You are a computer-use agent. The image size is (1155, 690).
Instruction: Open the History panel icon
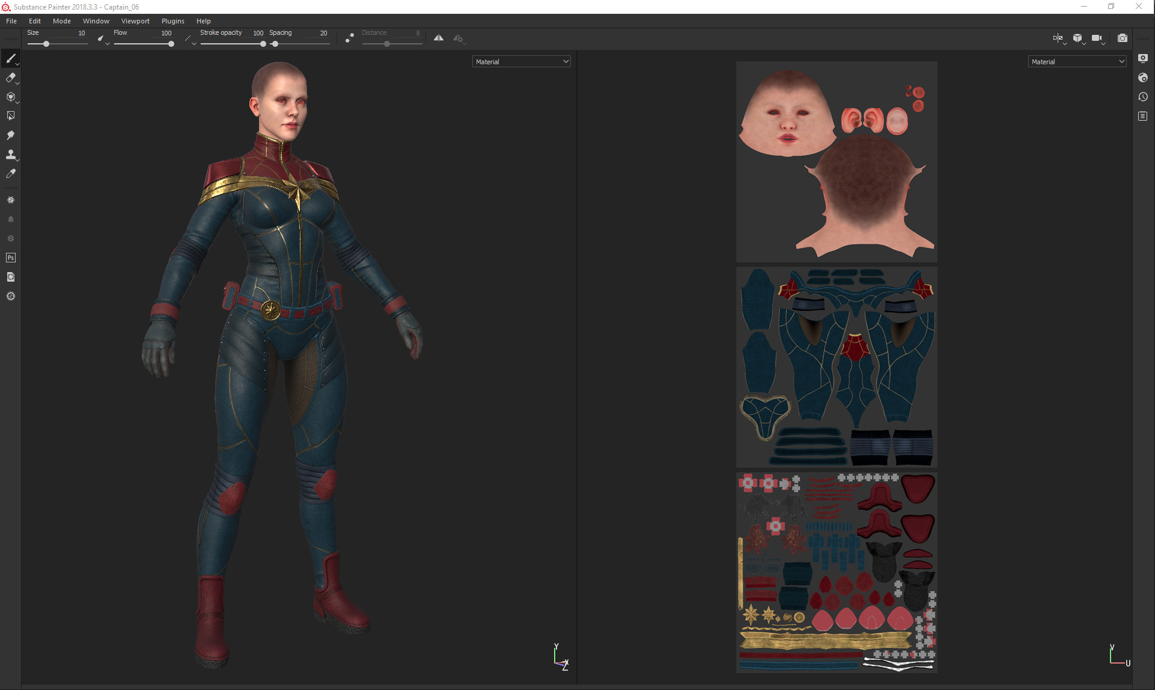coord(1143,97)
